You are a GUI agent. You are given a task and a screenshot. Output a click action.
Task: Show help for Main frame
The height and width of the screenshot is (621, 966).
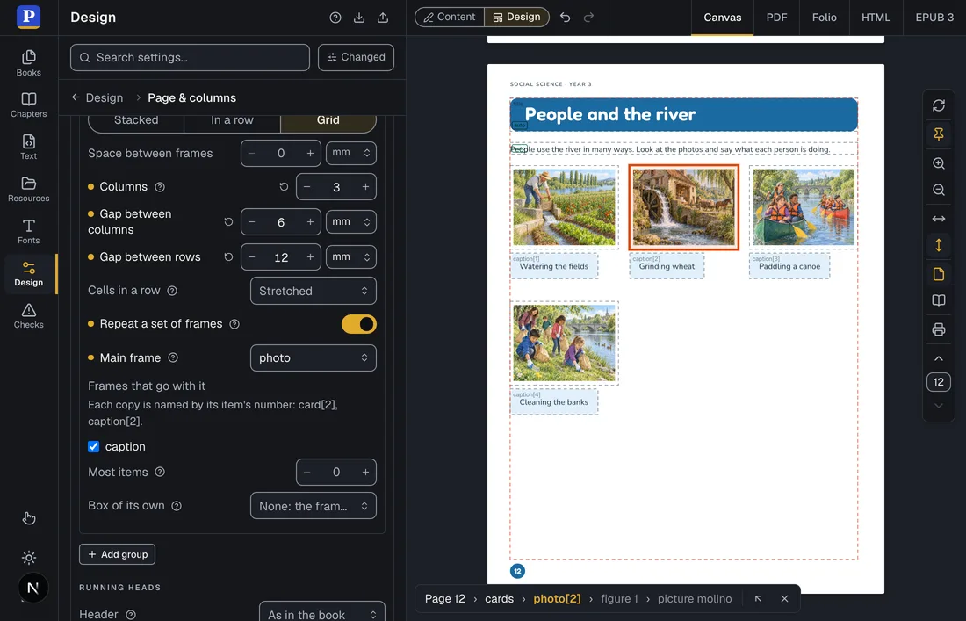[x=173, y=358]
